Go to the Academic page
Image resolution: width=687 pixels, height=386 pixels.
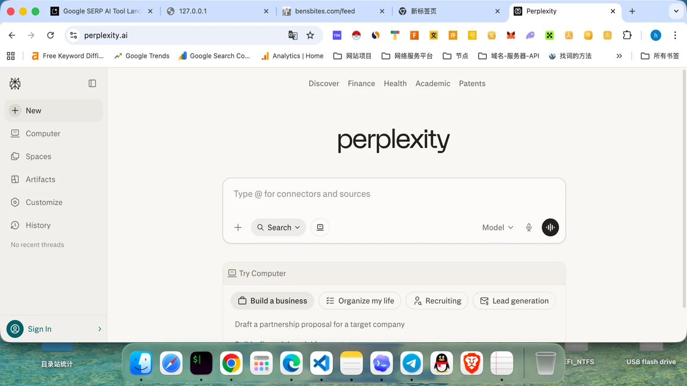point(433,84)
